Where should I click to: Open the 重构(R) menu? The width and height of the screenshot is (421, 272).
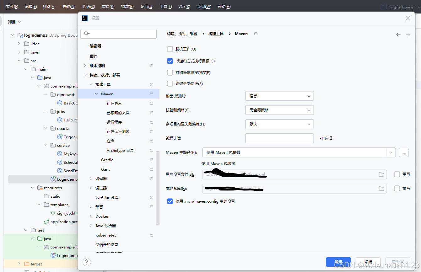coord(108,7)
